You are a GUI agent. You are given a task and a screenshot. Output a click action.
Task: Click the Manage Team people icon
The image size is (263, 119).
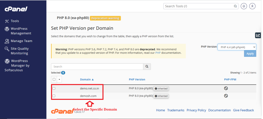pos(7,41)
